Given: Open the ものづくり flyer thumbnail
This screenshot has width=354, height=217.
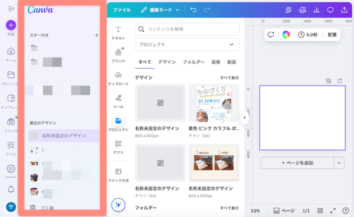Looking at the screenshot, I should point(214,103).
